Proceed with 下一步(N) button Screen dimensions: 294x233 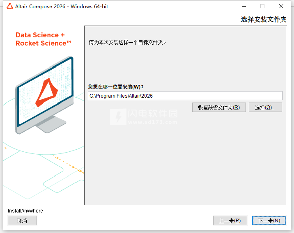(269, 221)
